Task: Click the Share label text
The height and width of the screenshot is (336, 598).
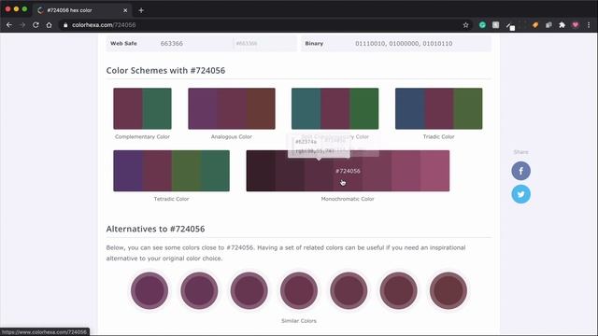Action: (x=521, y=152)
